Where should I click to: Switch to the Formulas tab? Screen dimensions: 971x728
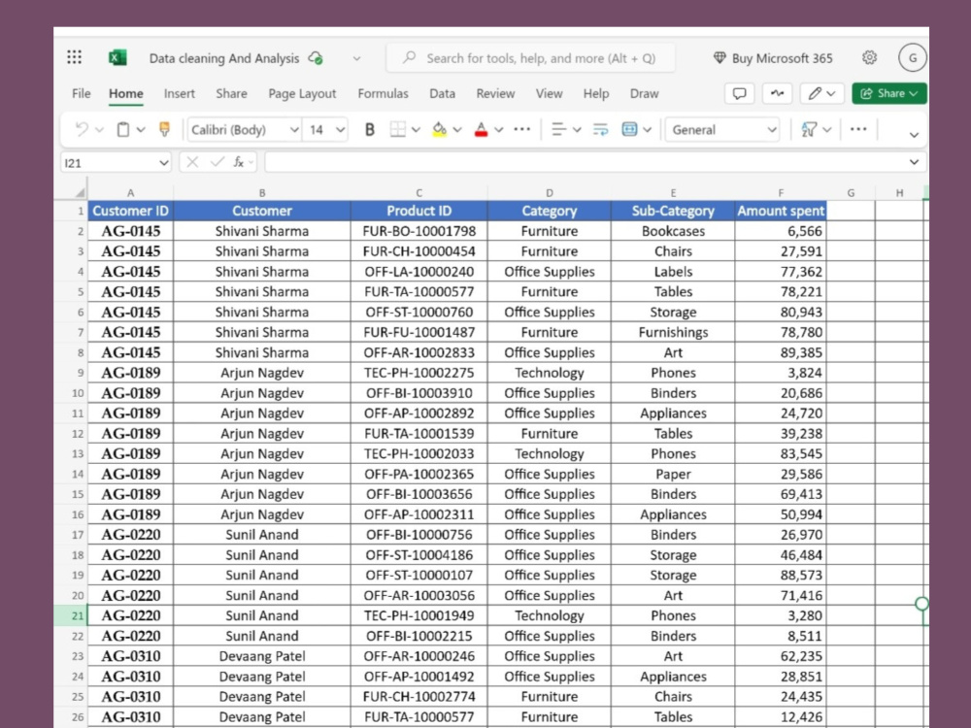point(383,93)
